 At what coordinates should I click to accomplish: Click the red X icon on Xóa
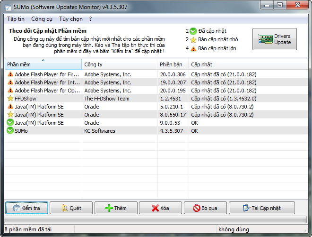(156, 208)
